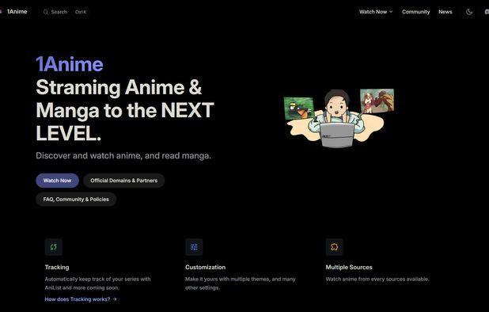Click 'Discover and watch anime' tagline
The image size is (489, 312).
tap(123, 155)
